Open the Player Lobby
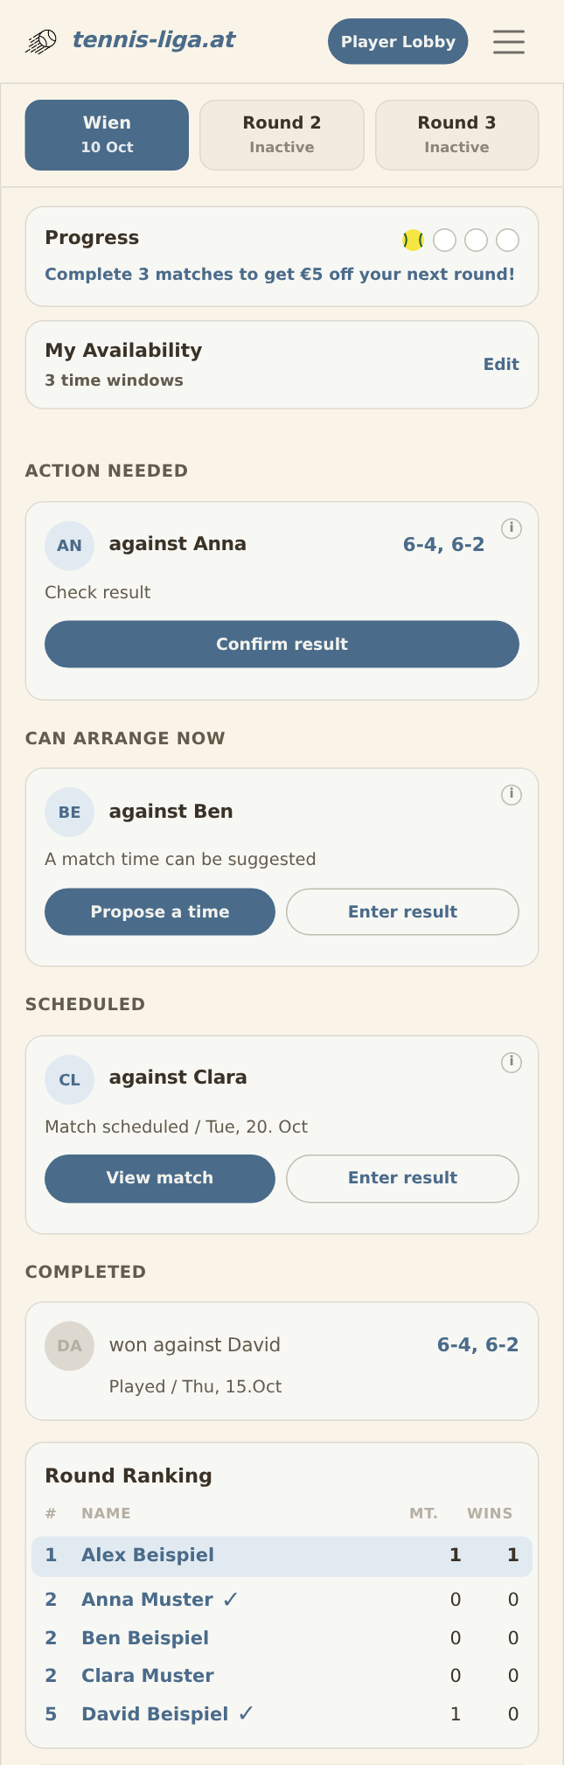Screen dimensions: 564x1765 tap(398, 41)
